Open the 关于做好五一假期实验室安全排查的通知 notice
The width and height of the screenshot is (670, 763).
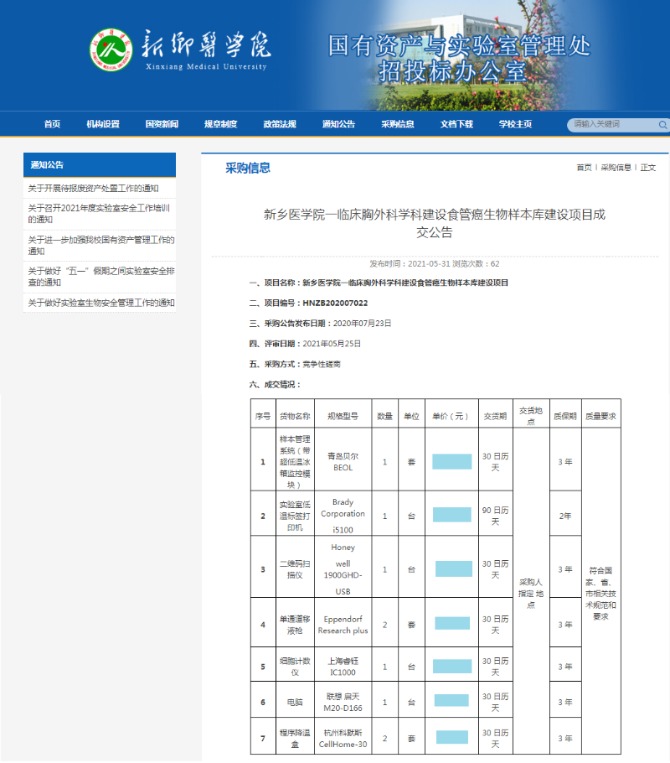click(92, 277)
